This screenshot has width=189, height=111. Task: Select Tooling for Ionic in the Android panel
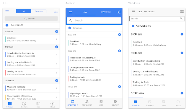click(x=94, y=79)
